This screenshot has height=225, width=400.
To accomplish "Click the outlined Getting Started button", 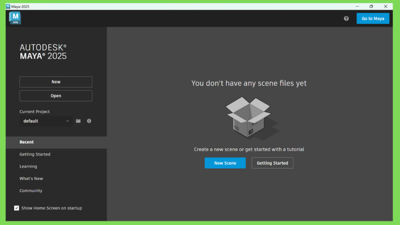I will point(272,163).
